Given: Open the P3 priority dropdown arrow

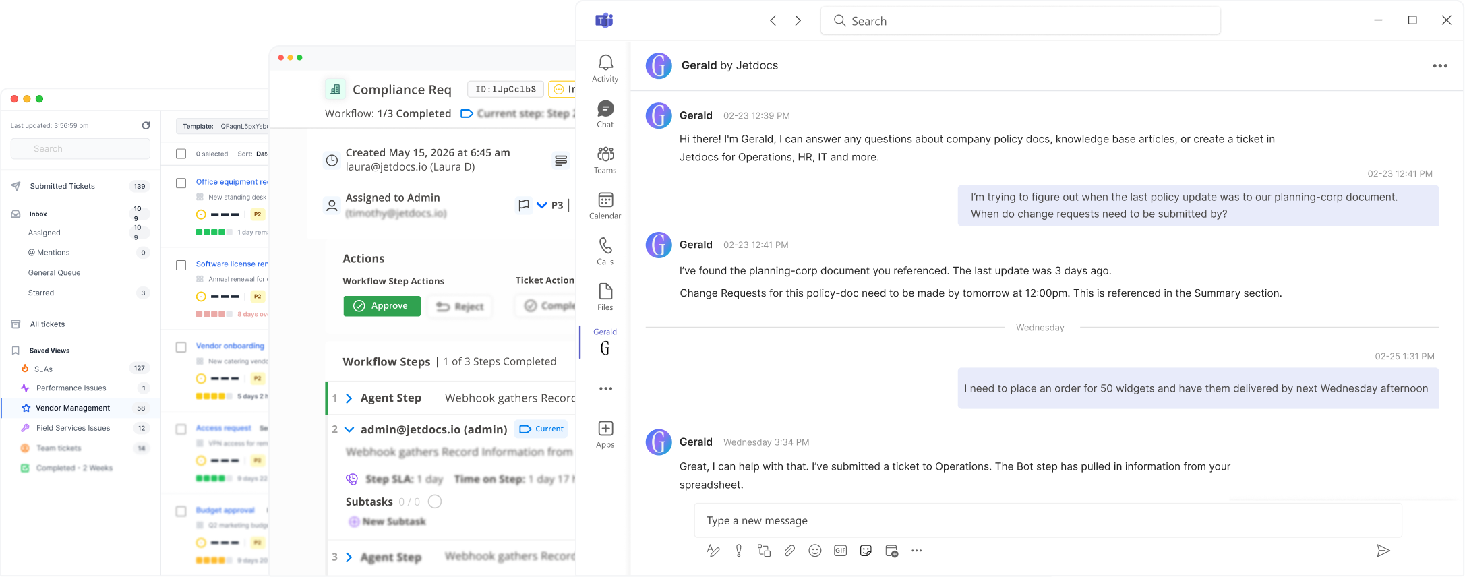Looking at the screenshot, I should tap(541, 205).
